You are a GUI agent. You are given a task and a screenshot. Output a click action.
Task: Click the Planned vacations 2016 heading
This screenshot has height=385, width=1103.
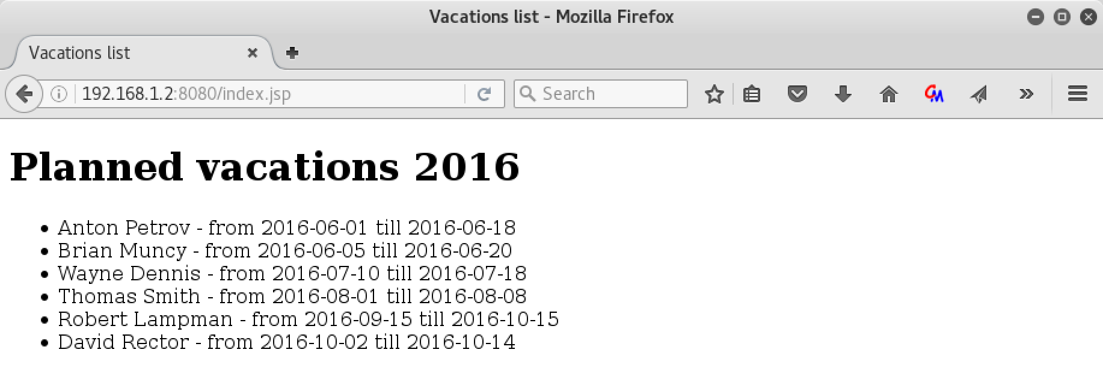click(265, 166)
